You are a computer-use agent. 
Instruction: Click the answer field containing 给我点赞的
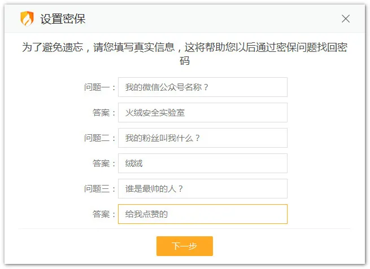click(202, 214)
